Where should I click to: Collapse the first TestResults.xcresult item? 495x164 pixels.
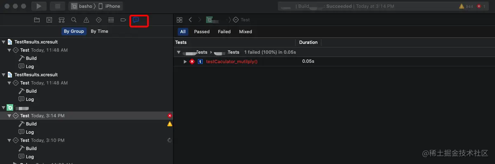(x=4, y=42)
